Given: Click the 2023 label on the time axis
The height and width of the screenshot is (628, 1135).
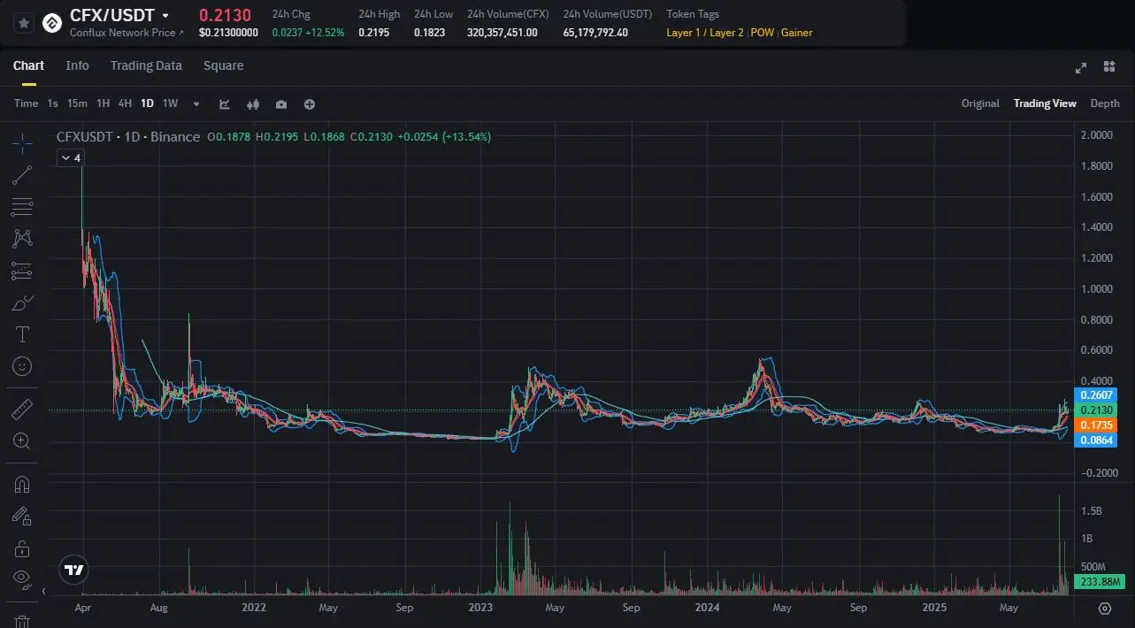Looking at the screenshot, I should (480, 608).
